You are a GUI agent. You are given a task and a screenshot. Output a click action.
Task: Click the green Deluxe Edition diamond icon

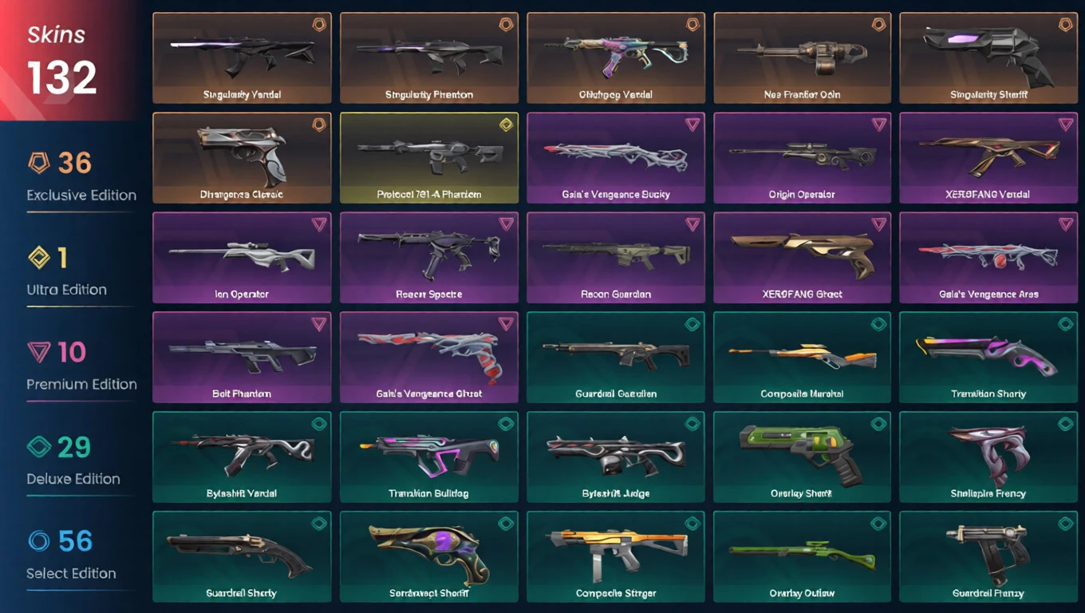tap(38, 447)
